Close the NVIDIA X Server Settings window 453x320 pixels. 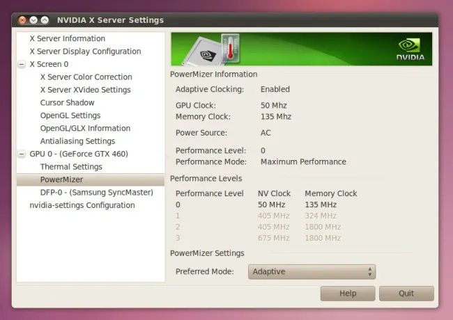pyautogui.click(x=22, y=20)
